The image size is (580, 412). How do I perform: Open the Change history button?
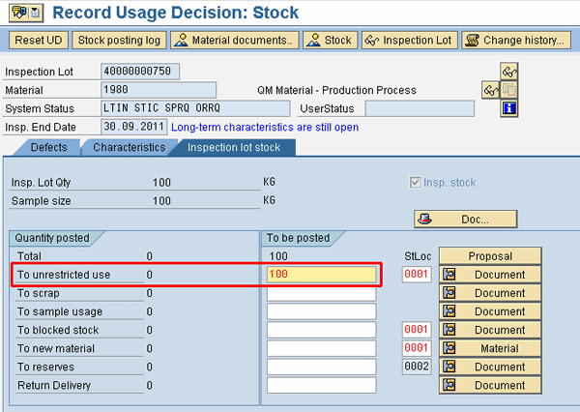[x=514, y=41]
